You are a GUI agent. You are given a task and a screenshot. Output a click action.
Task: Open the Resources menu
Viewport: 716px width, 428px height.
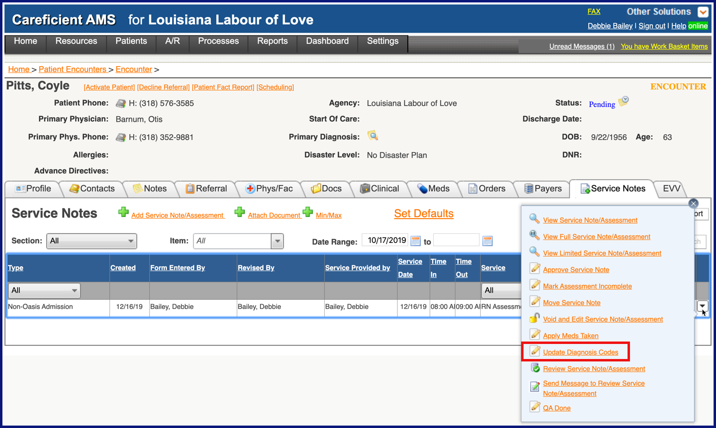[x=76, y=41]
